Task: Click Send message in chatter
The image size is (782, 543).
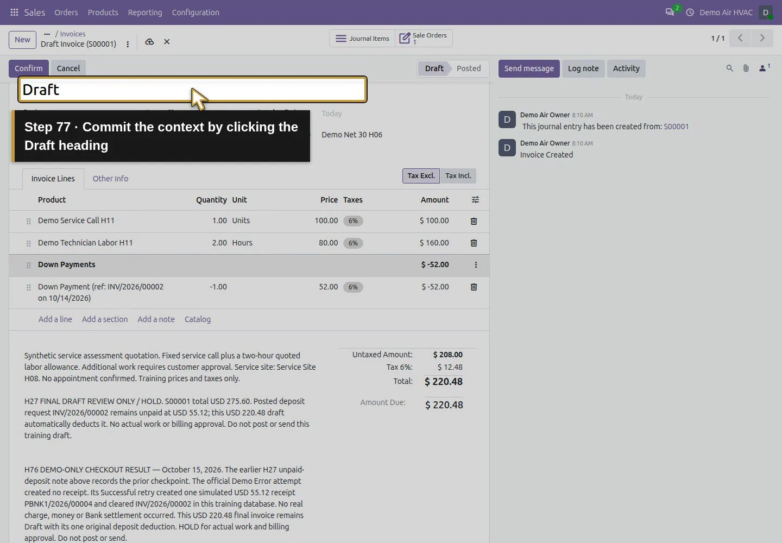Action: coord(529,68)
